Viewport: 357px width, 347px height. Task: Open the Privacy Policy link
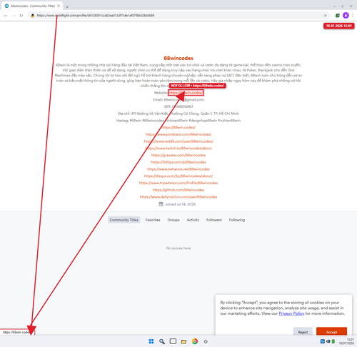click(291, 313)
